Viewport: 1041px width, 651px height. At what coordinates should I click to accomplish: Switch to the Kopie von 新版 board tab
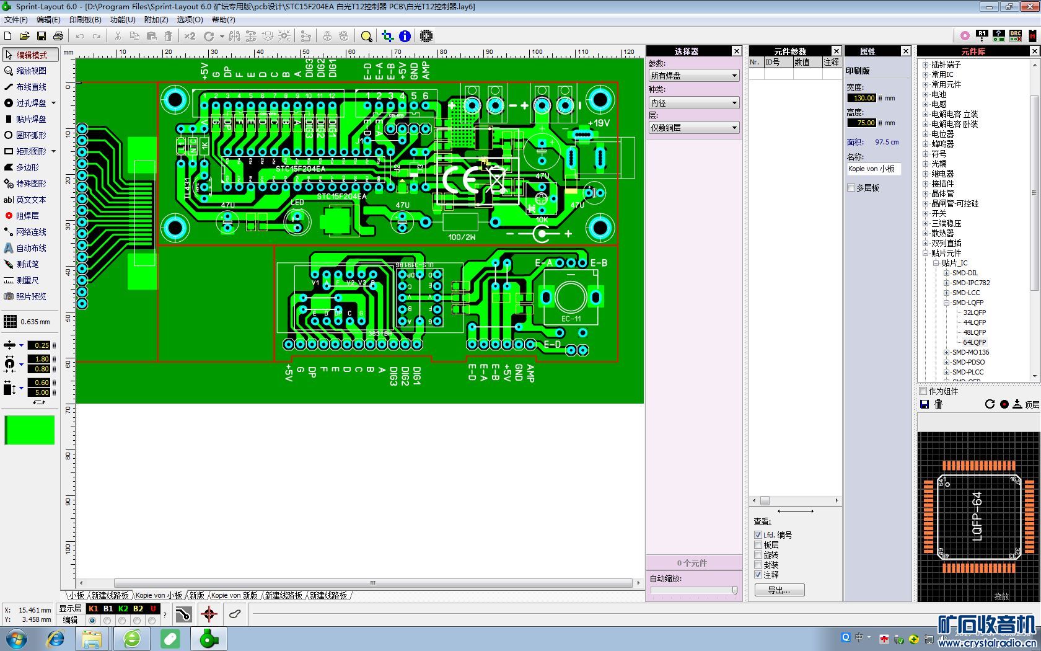(x=234, y=595)
